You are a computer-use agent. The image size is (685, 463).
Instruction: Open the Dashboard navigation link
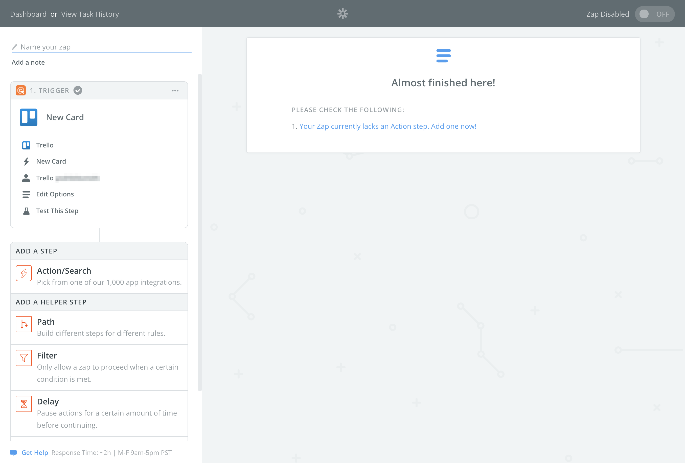point(29,14)
